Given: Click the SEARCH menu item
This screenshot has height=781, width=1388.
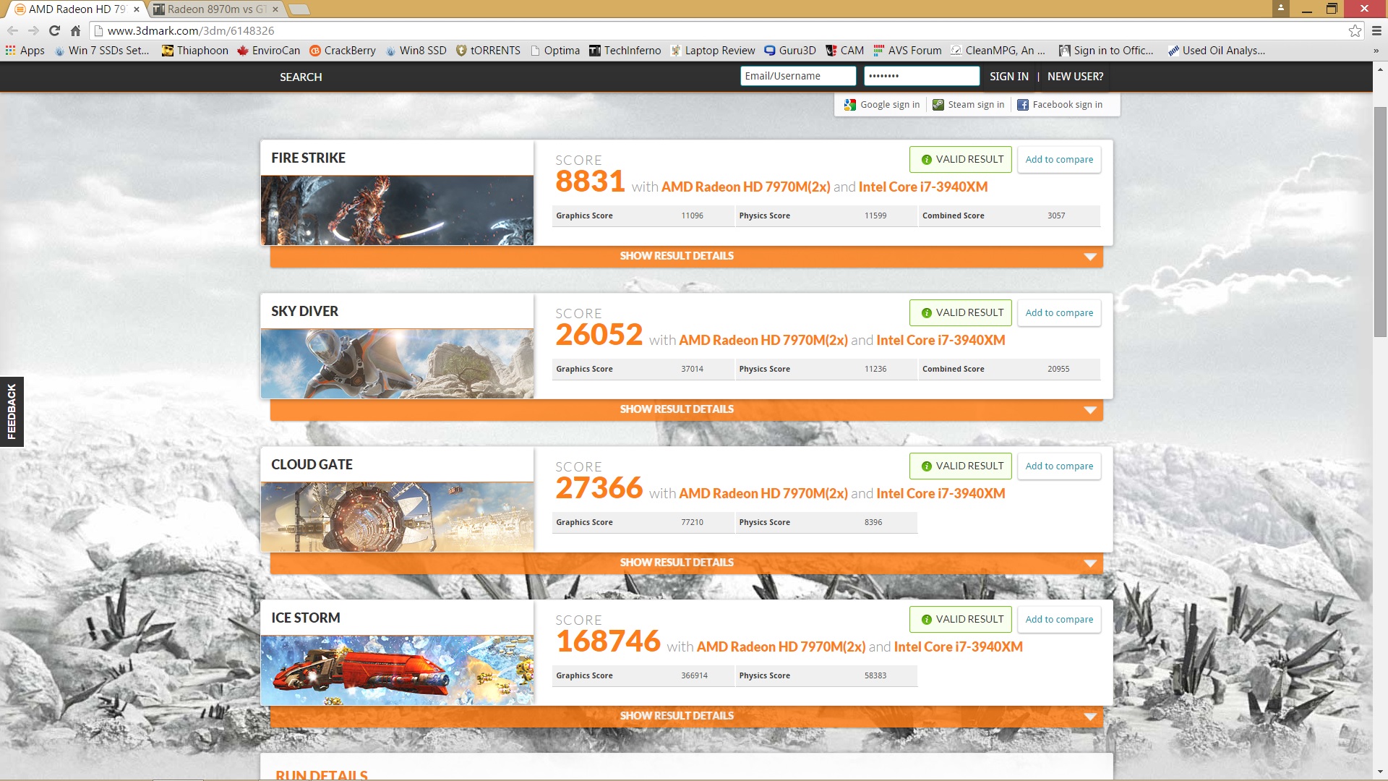Looking at the screenshot, I should tap(301, 77).
